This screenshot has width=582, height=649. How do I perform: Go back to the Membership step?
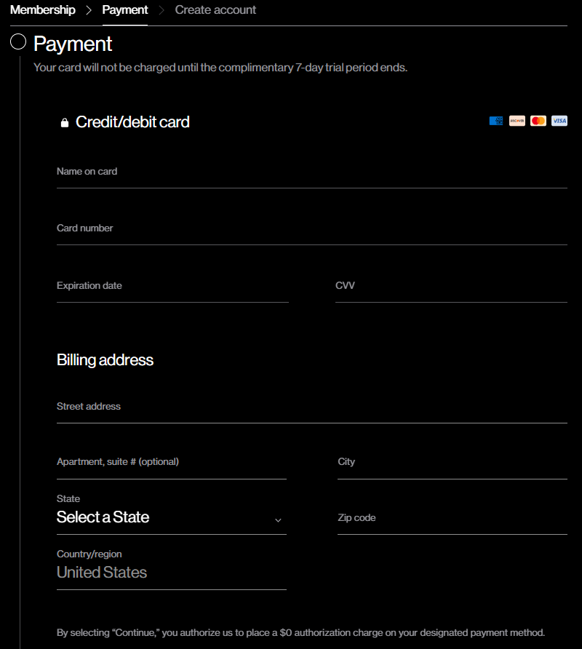click(43, 10)
